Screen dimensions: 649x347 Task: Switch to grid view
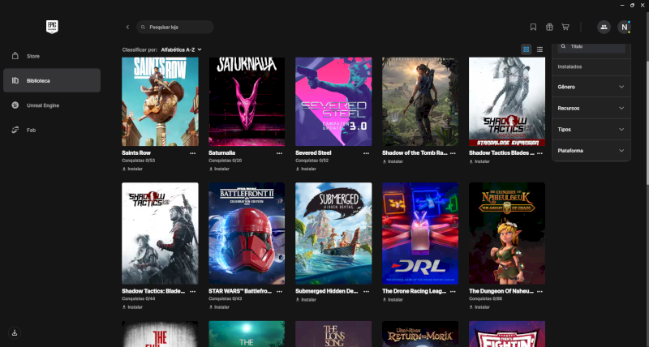point(526,49)
